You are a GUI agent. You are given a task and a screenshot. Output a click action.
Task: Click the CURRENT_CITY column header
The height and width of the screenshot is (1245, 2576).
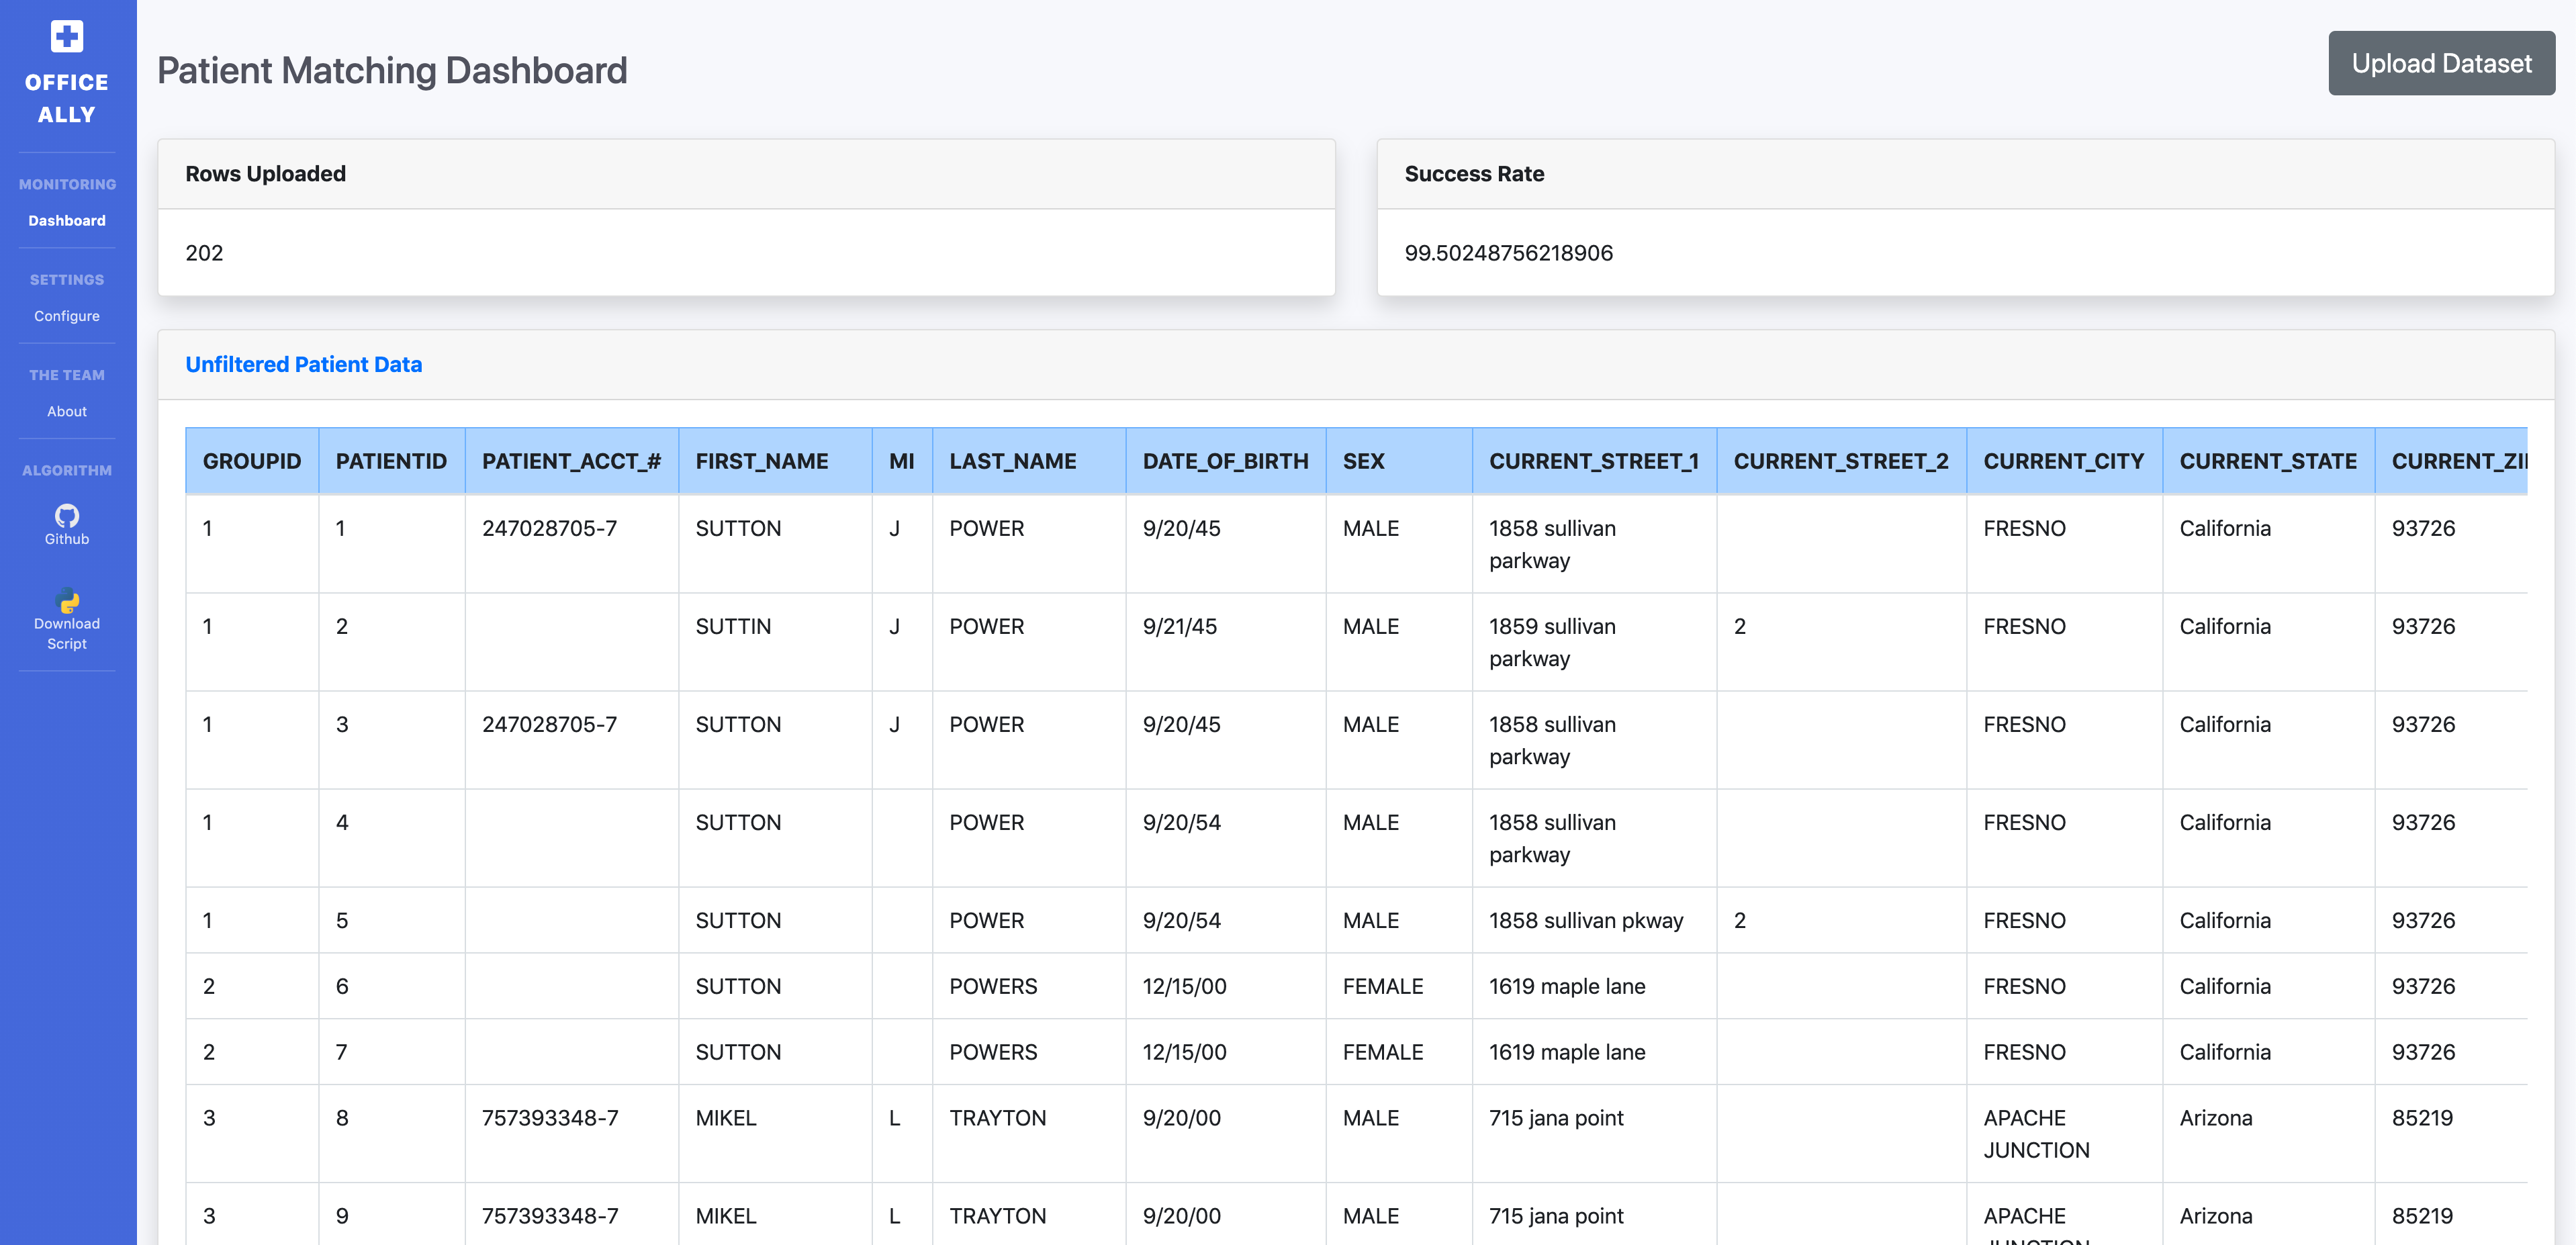coord(2063,461)
